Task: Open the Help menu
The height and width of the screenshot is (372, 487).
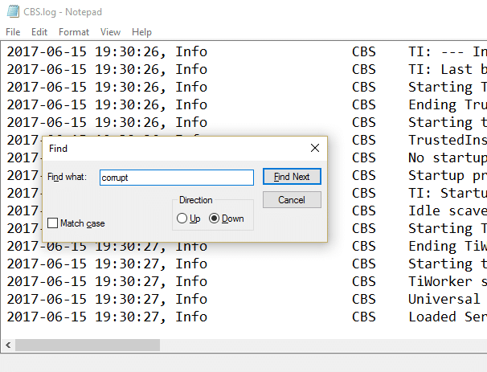Action: tap(141, 32)
